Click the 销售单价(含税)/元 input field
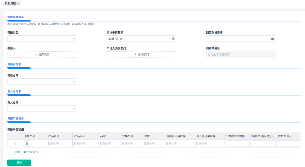This screenshot has width=305, height=167. tap(264, 144)
